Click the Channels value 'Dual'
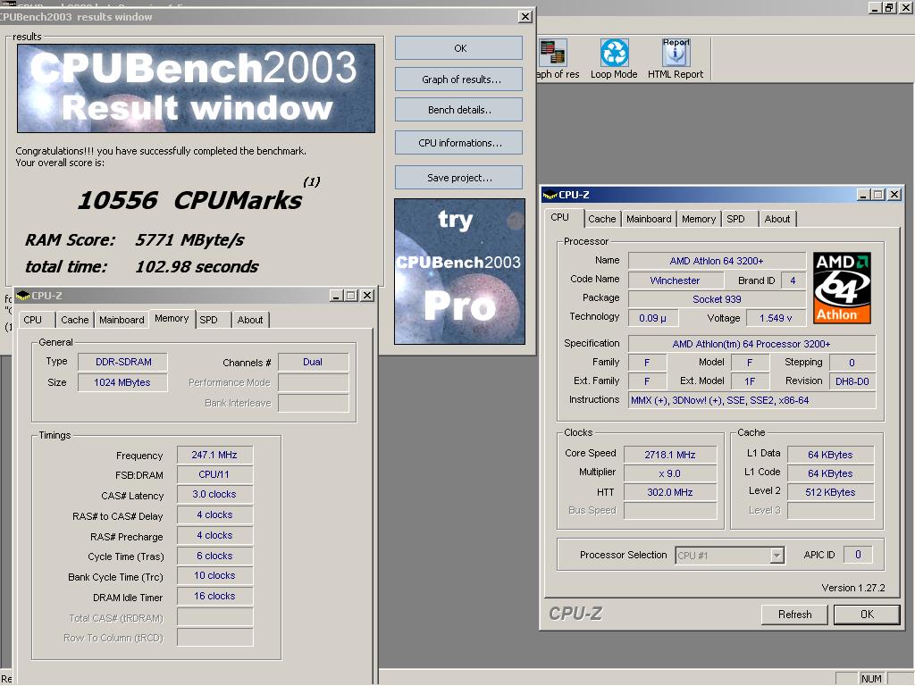915x686 pixels. [313, 362]
